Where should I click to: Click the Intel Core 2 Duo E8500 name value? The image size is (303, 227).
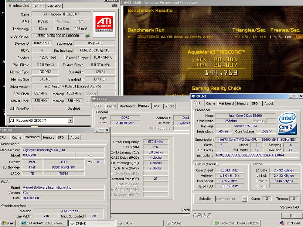245,116
